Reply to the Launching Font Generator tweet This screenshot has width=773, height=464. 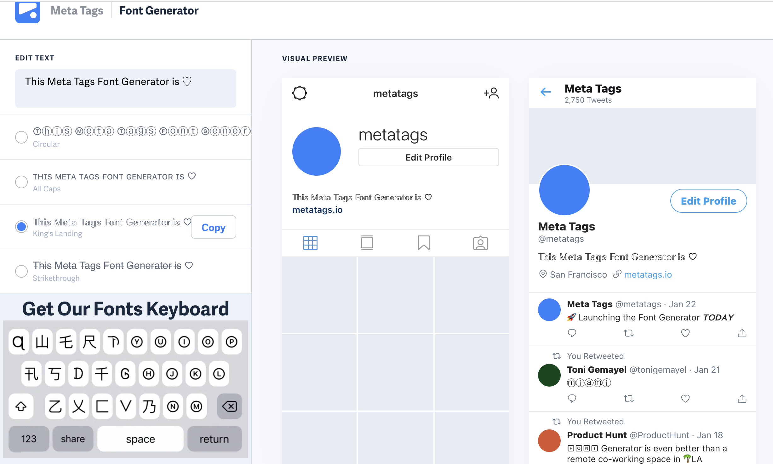pos(572,333)
